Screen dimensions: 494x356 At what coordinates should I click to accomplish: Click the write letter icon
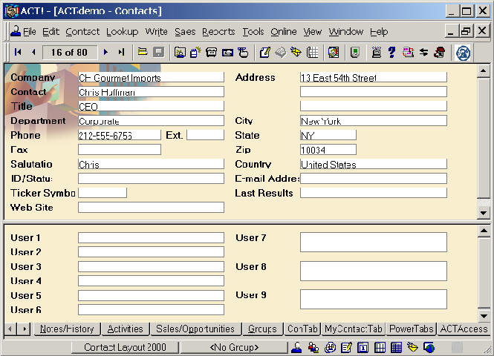point(264,52)
